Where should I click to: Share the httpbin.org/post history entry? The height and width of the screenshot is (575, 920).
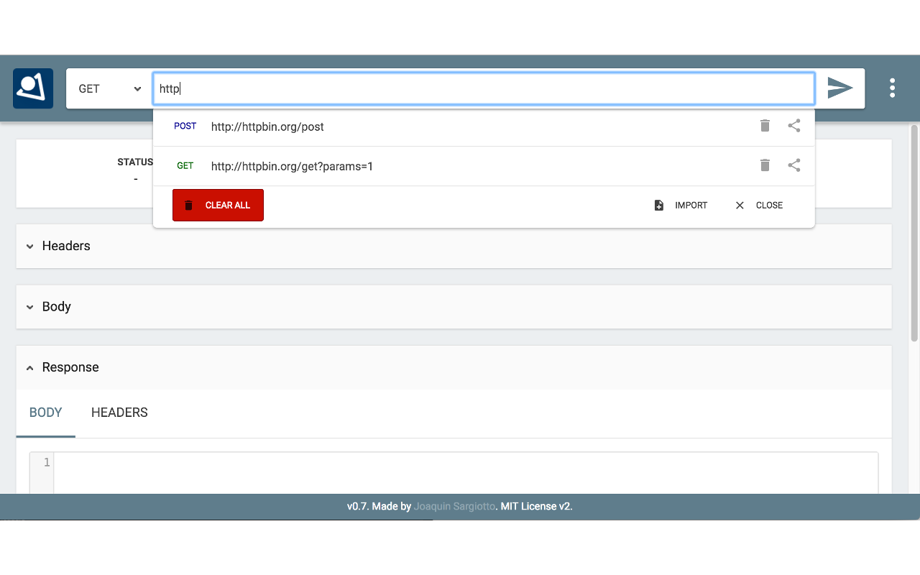[x=794, y=126]
